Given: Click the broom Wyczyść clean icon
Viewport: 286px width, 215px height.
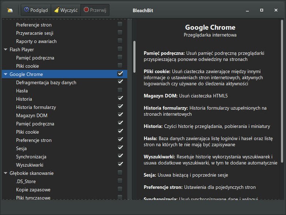Looking at the screenshot, I should click(x=57, y=10).
